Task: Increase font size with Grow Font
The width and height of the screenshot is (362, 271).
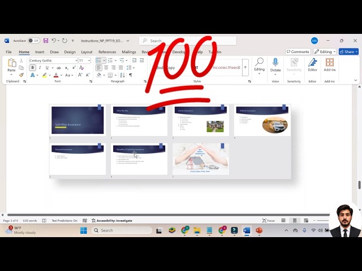Action: coord(80,75)
